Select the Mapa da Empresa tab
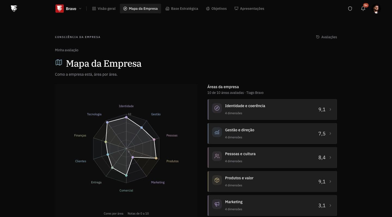Viewport: 392px width, 217px height. 140,9
